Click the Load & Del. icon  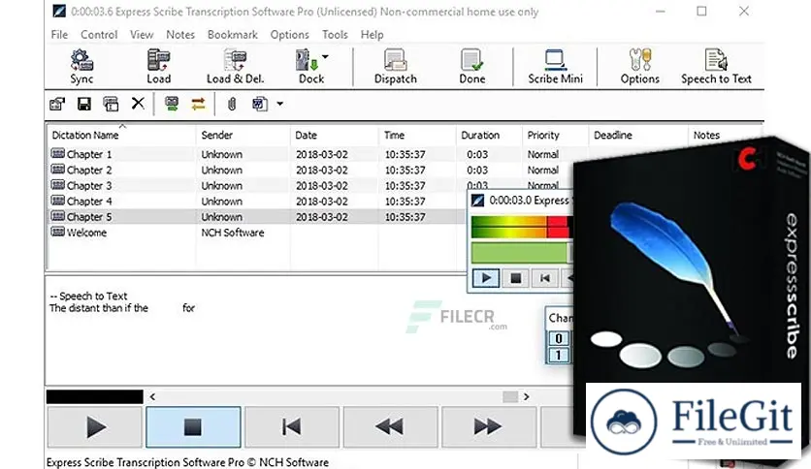click(235, 66)
